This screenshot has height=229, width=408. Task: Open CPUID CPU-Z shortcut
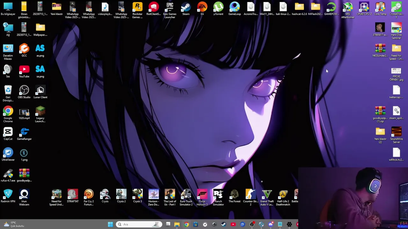pyautogui.click(x=364, y=9)
